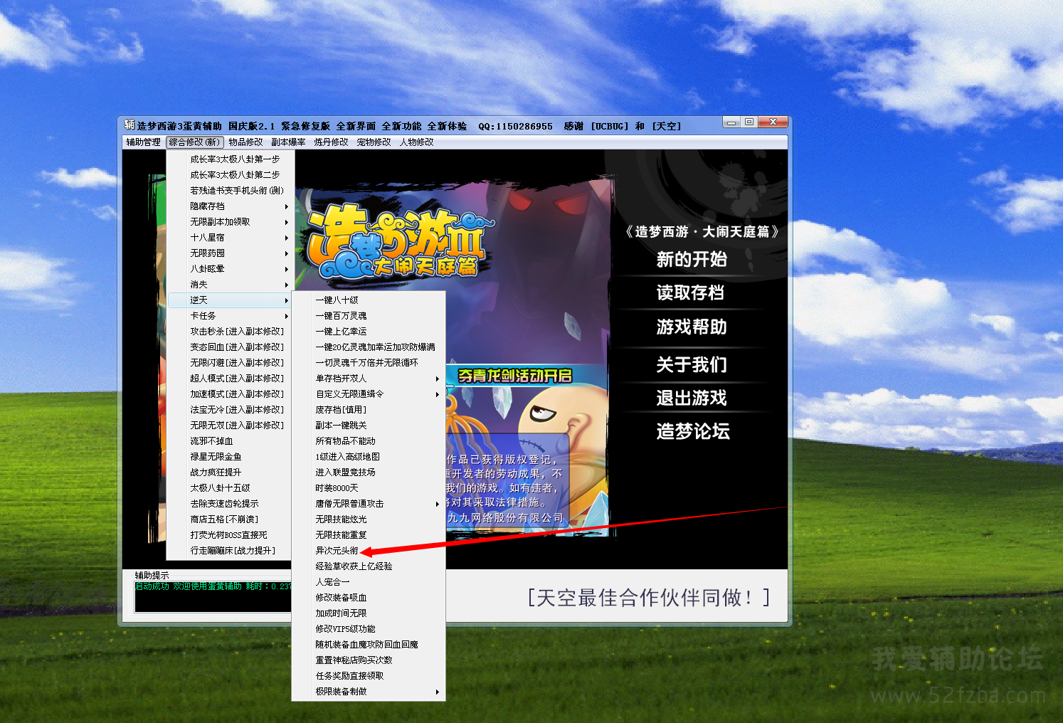This screenshot has height=723, width=1063.
Task: Click 废存档[慎用] in the submenu
Action: coord(369,410)
